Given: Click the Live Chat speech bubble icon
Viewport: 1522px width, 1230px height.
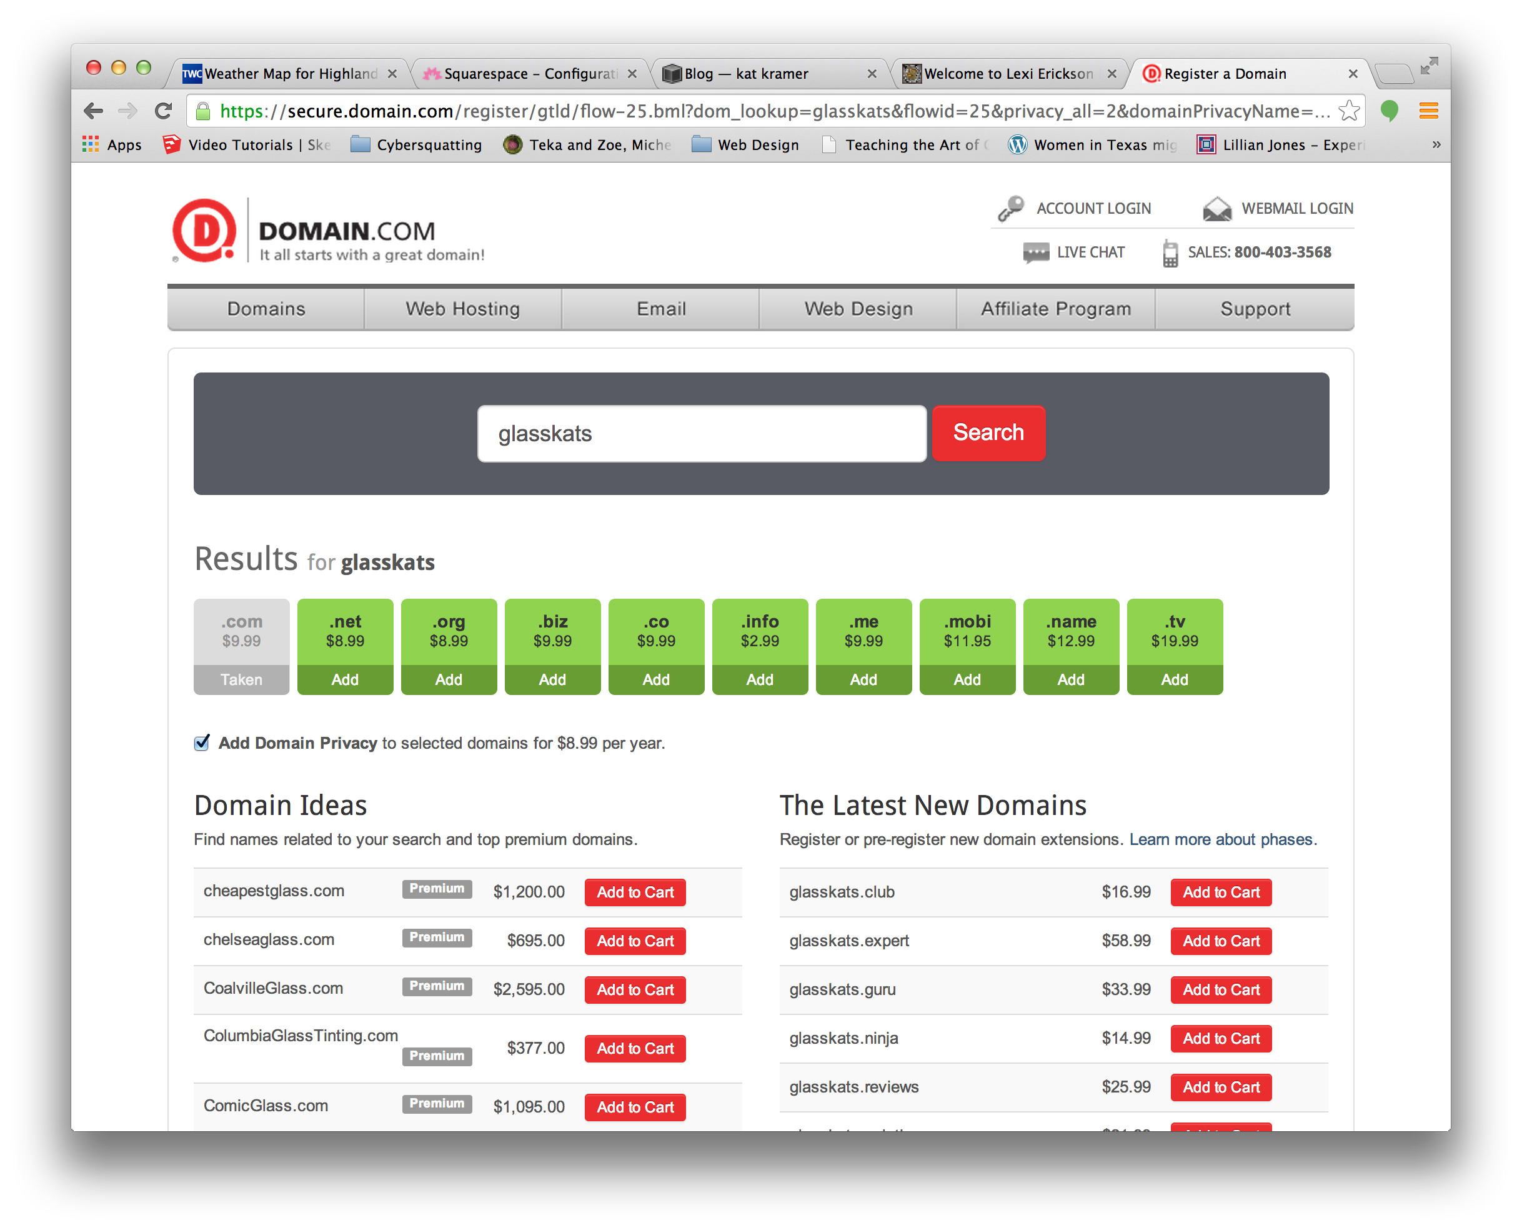Looking at the screenshot, I should [x=1036, y=252].
